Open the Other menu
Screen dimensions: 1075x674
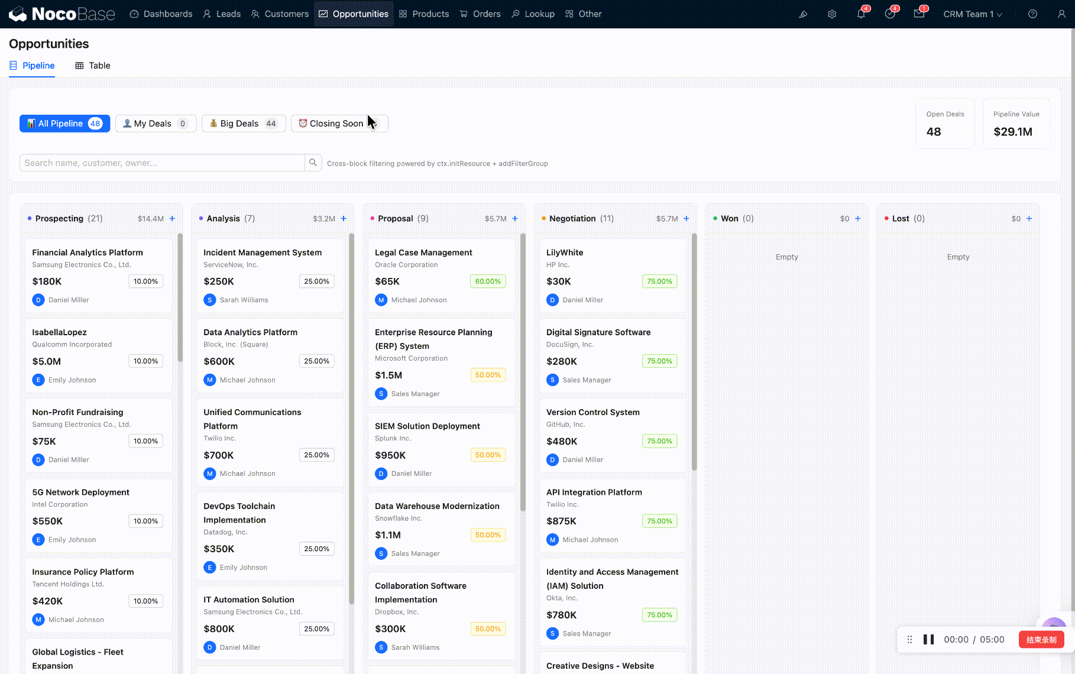pyautogui.click(x=583, y=14)
